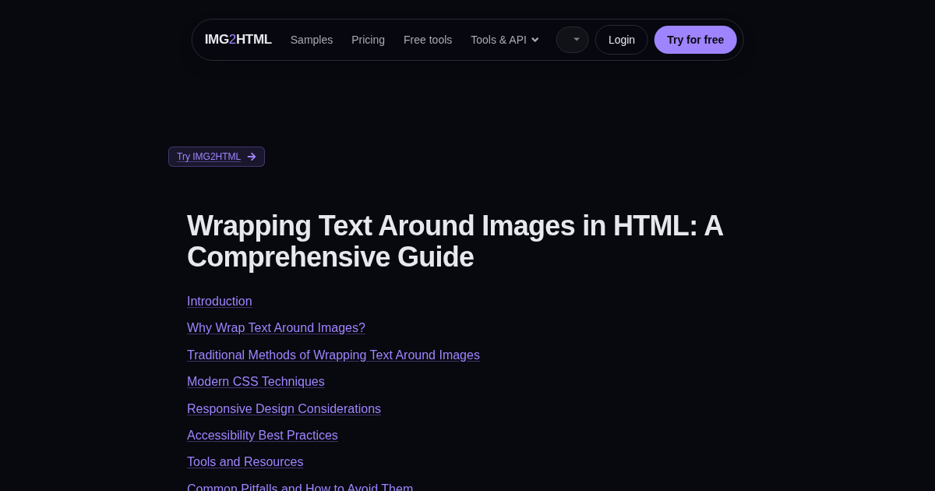Go to the Samples page
Viewport: 935px width, 491px height.
tap(312, 40)
